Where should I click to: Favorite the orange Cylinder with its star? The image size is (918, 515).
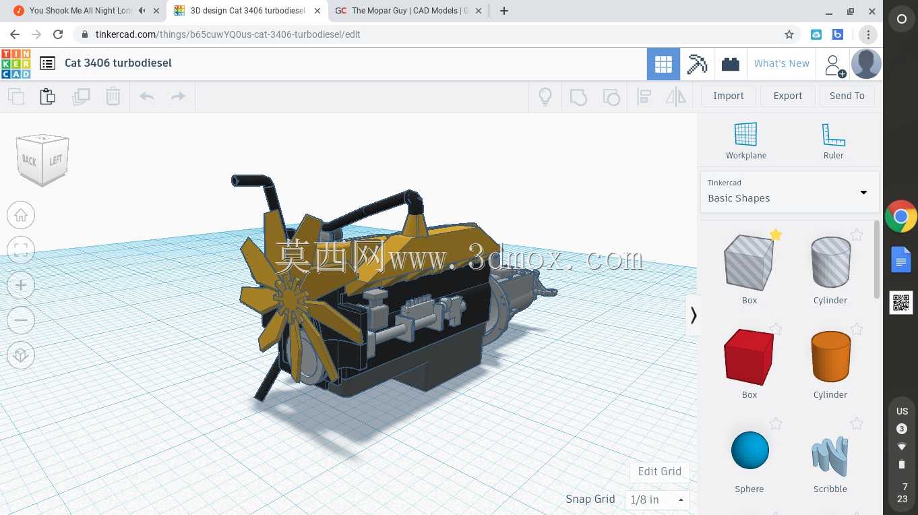[857, 329]
